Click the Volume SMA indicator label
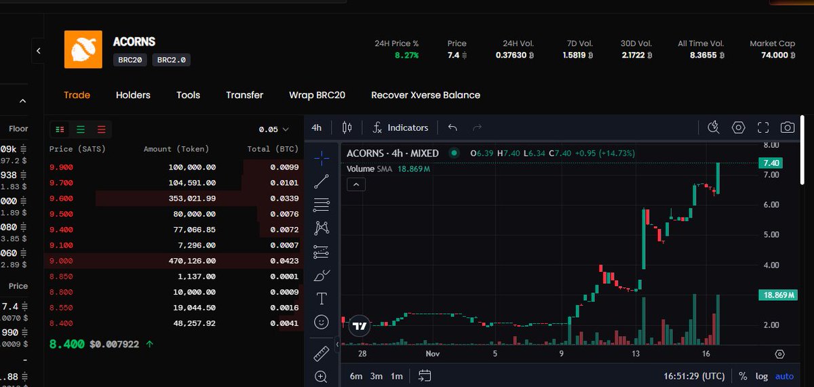This screenshot has width=814, height=387. [370, 169]
